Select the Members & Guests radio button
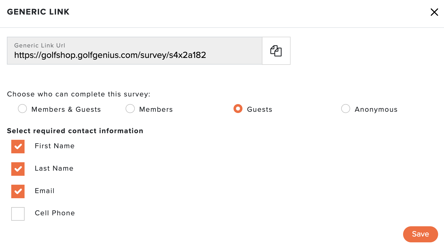Screen dimensions: 444x250 coord(23,109)
